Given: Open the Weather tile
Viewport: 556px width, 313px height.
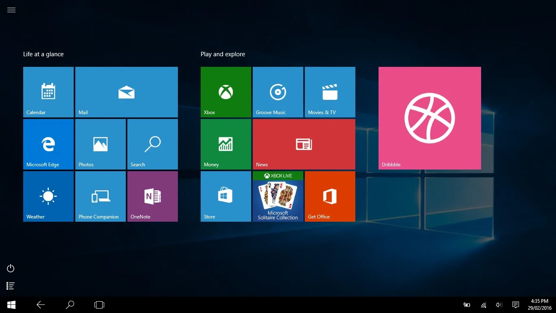Looking at the screenshot, I should [x=48, y=196].
